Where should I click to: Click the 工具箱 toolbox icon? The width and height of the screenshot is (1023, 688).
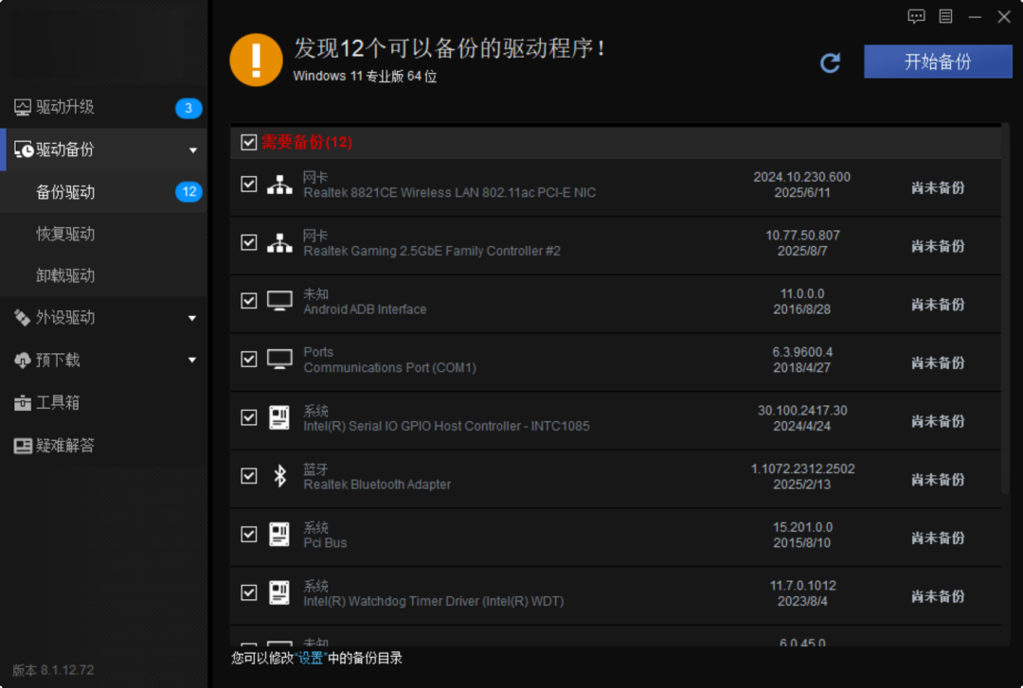coord(22,403)
